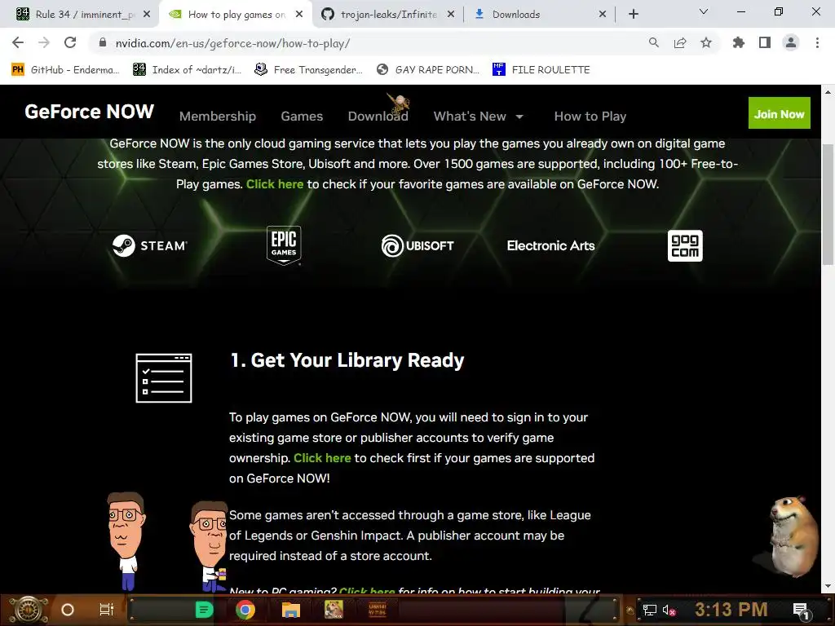Click the scrollbar up arrow
The width and height of the screenshot is (835, 626).
click(x=828, y=91)
